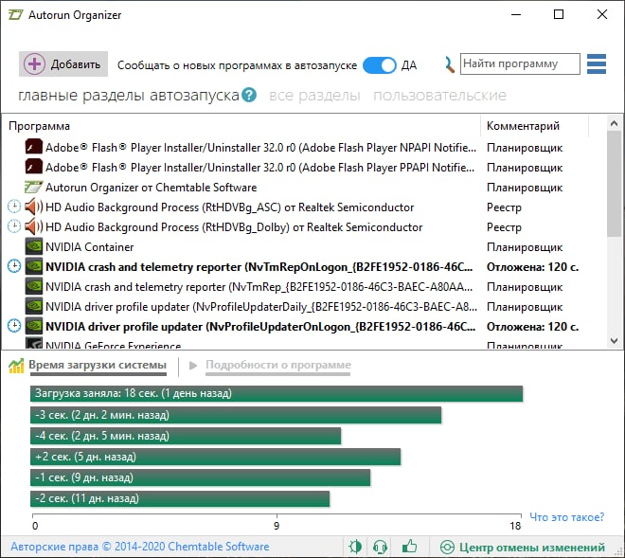This screenshot has height=558, width=625.
Task: Click the thumbs-up icon in status bar
Action: (x=409, y=546)
